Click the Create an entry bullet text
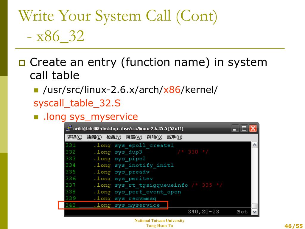This screenshot has width=305, height=229. [148, 69]
